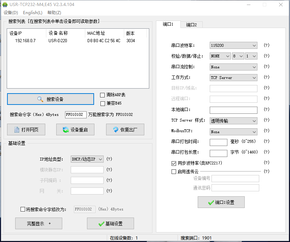Click the green checkmark basic settings button

tap(110, 224)
